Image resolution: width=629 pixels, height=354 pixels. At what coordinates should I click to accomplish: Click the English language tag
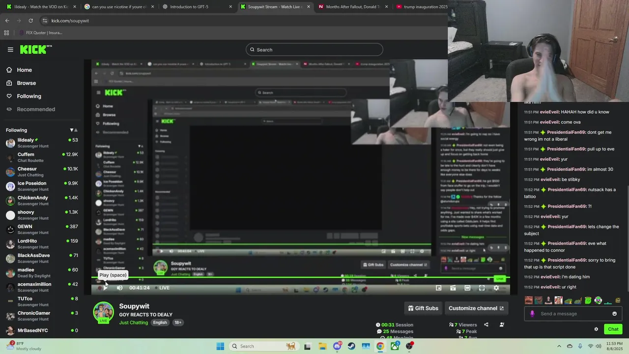160,323
